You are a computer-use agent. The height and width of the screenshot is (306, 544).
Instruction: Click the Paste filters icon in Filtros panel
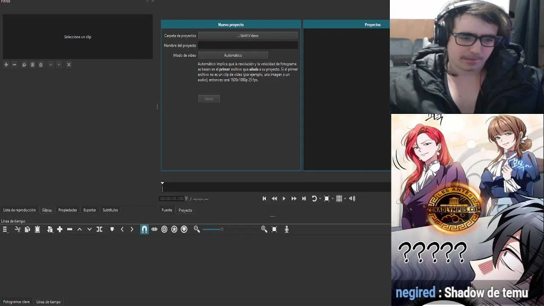click(32, 65)
